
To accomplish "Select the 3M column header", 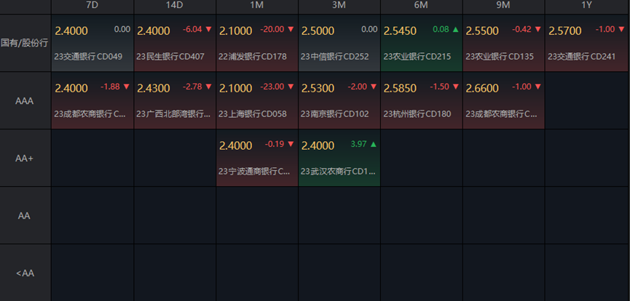I will 339,6.
